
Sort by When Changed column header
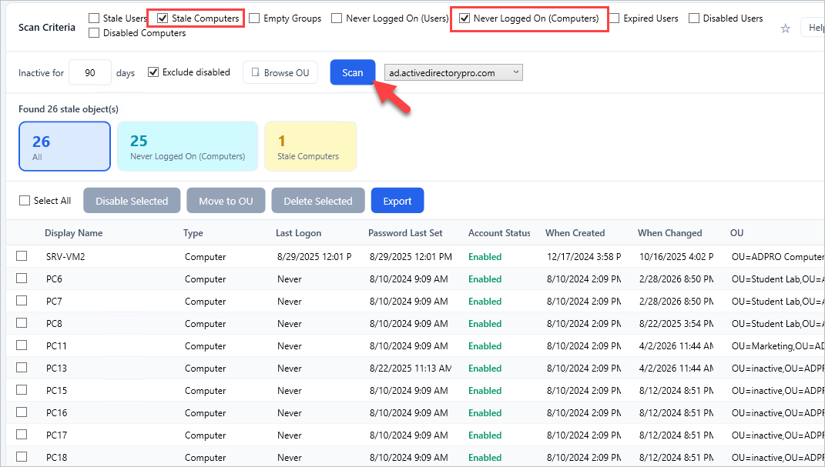click(x=670, y=232)
